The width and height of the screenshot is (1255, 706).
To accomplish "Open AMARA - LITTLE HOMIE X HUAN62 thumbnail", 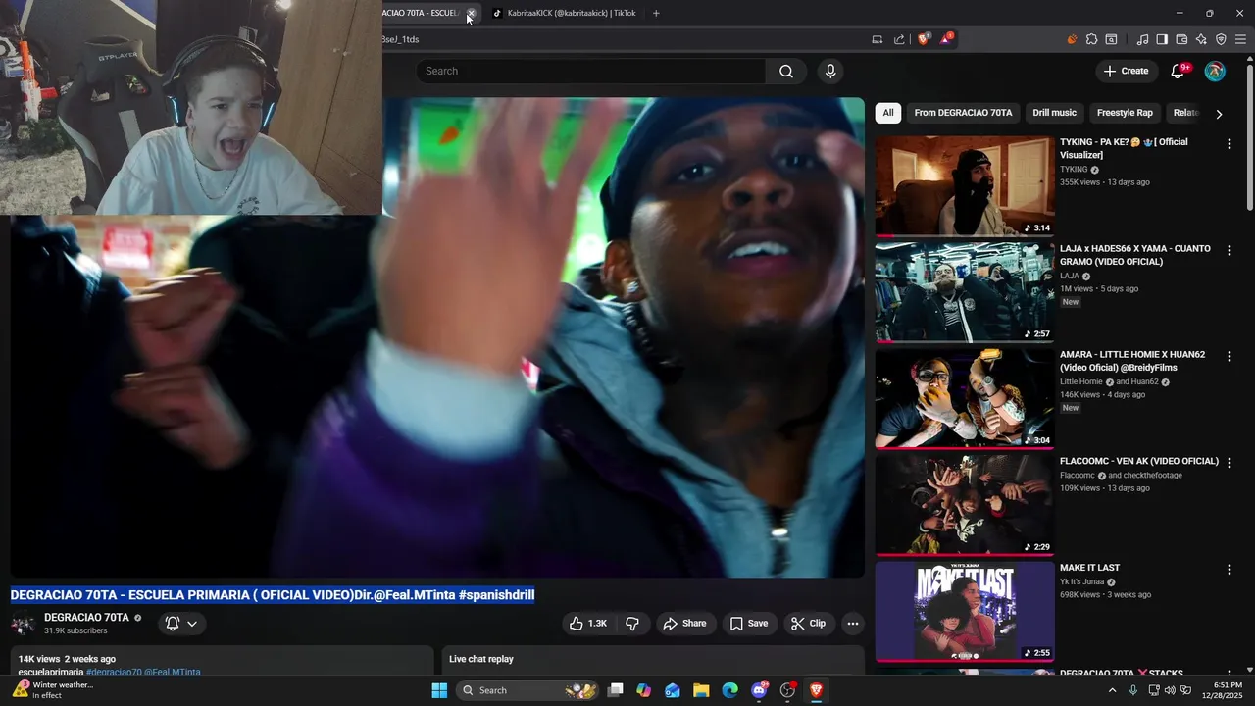I will pos(965,398).
